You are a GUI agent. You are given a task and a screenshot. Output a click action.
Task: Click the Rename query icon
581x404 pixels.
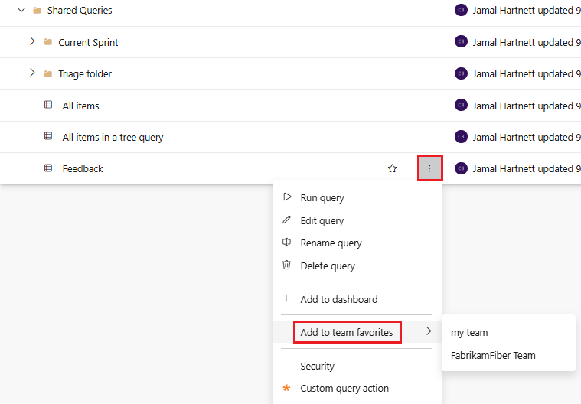click(287, 243)
